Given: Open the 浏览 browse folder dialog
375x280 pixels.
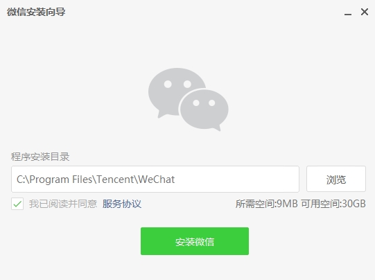Looking at the screenshot, I should click(336, 179).
